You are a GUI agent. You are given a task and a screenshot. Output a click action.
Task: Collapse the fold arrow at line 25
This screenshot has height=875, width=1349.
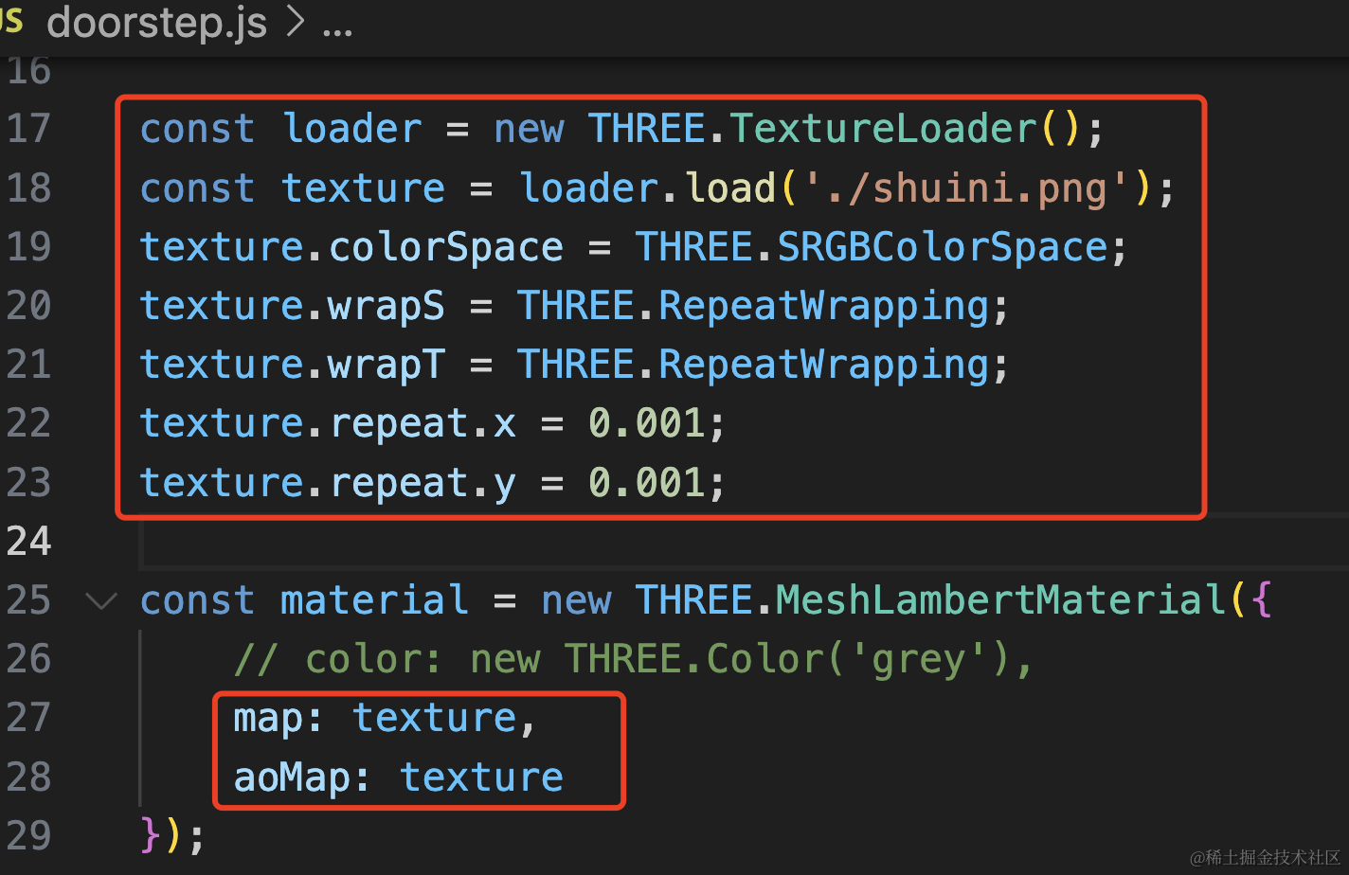(101, 600)
